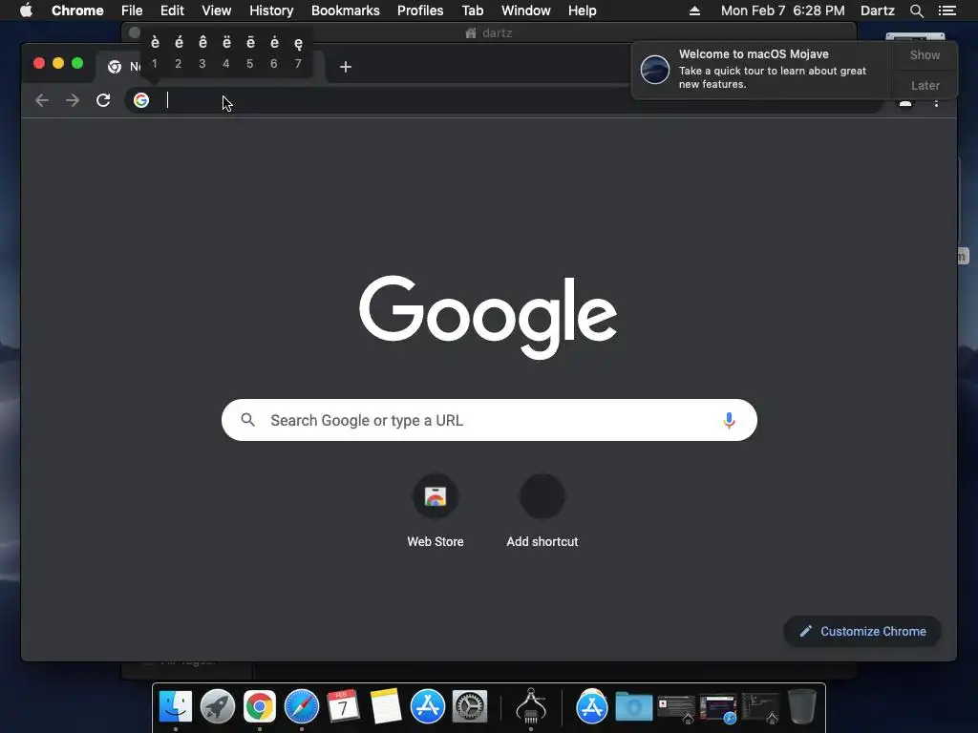Open the History menu
This screenshot has height=733, width=978.
271,10
